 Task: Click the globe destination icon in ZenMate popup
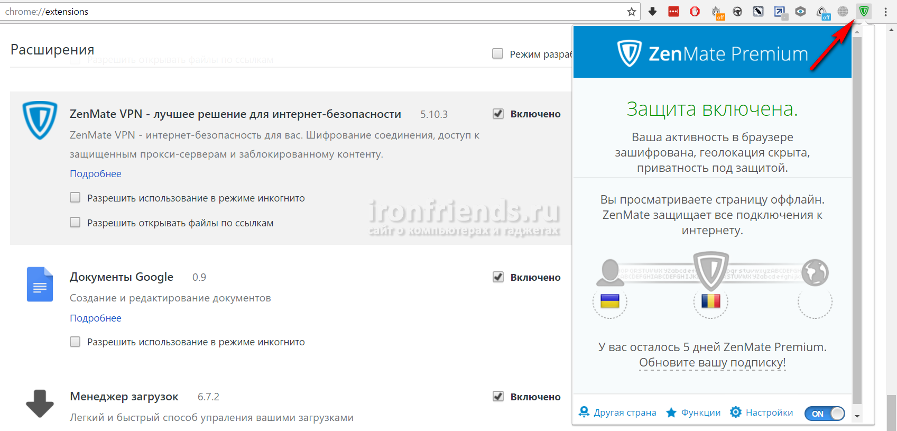pyautogui.click(x=815, y=272)
